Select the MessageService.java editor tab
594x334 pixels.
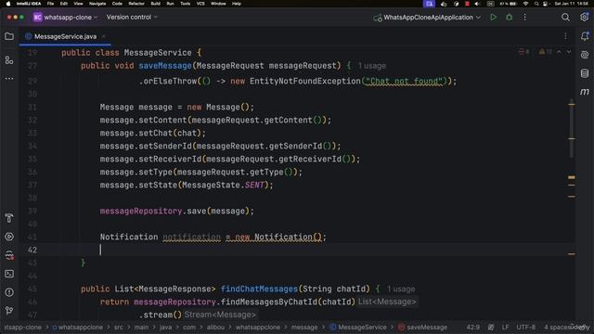[x=65, y=37]
